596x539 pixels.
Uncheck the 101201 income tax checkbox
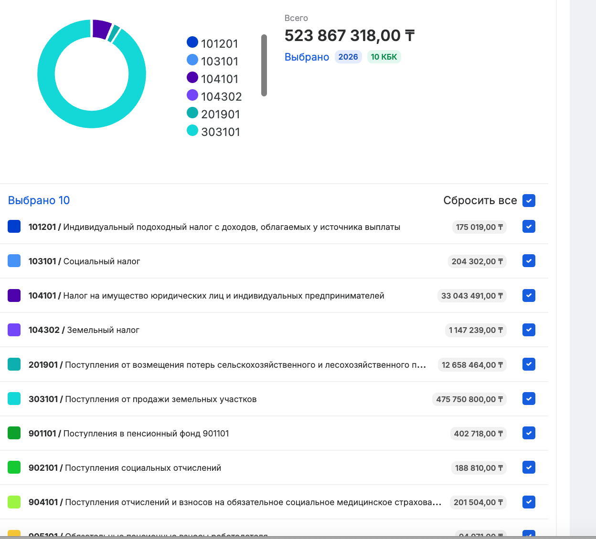click(529, 227)
